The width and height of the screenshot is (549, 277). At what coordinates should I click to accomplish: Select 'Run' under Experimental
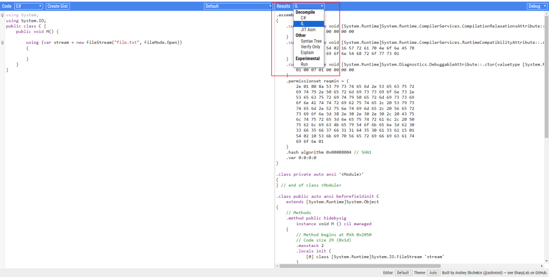(x=304, y=65)
